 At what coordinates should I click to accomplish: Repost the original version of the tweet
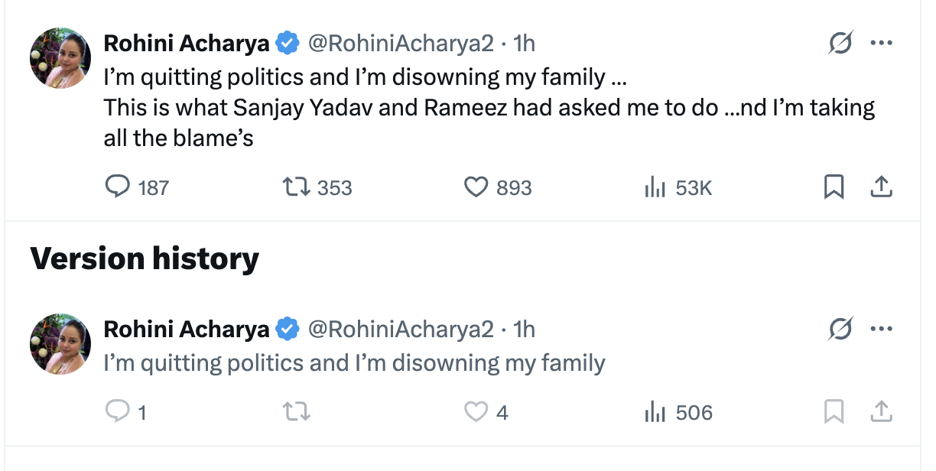click(x=296, y=412)
